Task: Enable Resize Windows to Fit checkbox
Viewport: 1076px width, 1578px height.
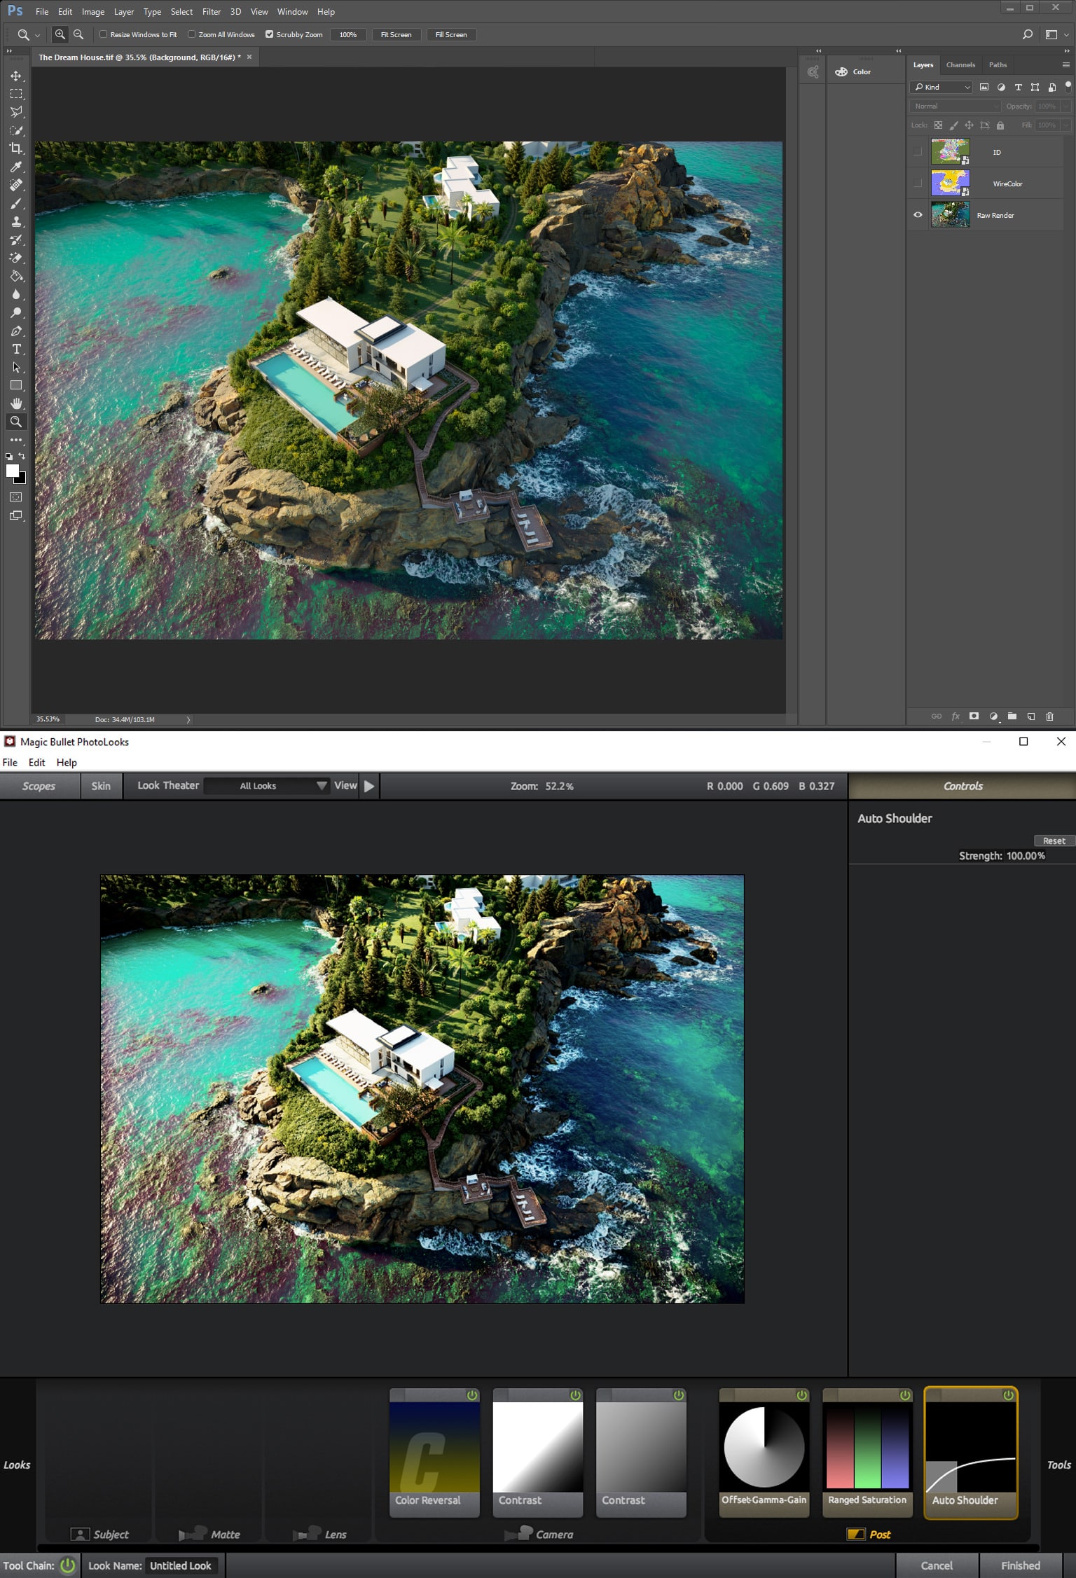Action: [104, 34]
